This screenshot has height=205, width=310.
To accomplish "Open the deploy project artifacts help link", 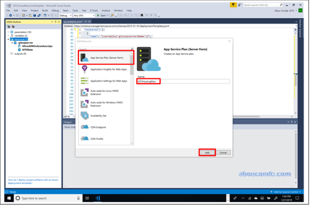I will (33, 181).
